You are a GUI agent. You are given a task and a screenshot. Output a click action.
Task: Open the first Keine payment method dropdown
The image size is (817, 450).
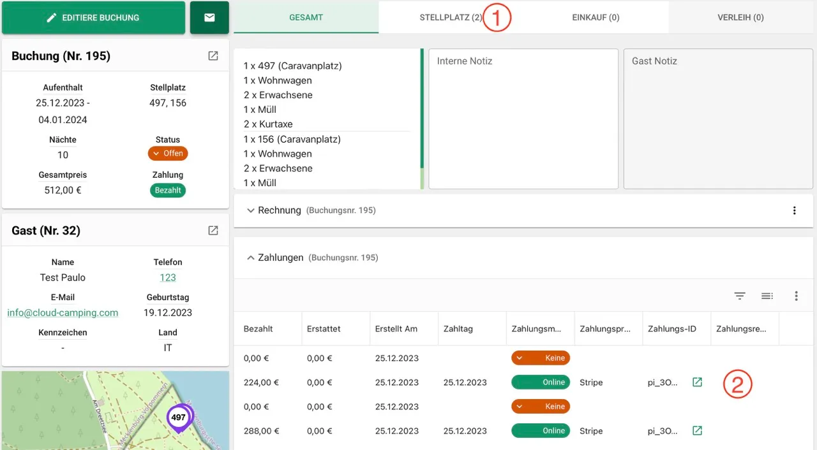(541, 358)
